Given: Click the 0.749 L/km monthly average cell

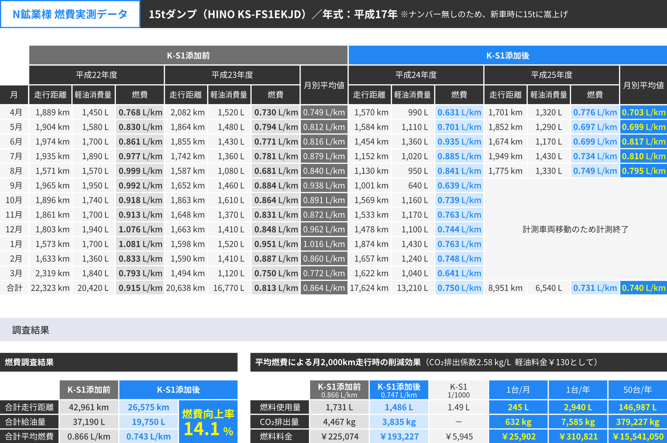Looking at the screenshot, I should (x=323, y=112).
